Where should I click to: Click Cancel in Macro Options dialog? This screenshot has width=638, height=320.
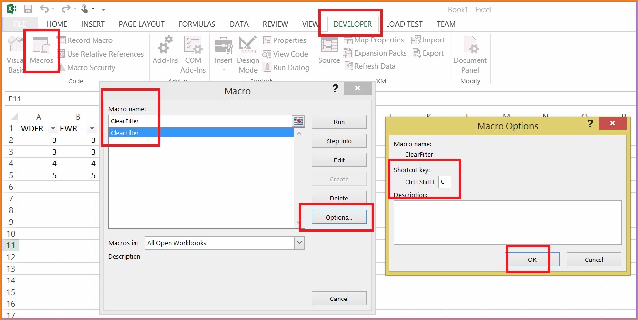[594, 260]
